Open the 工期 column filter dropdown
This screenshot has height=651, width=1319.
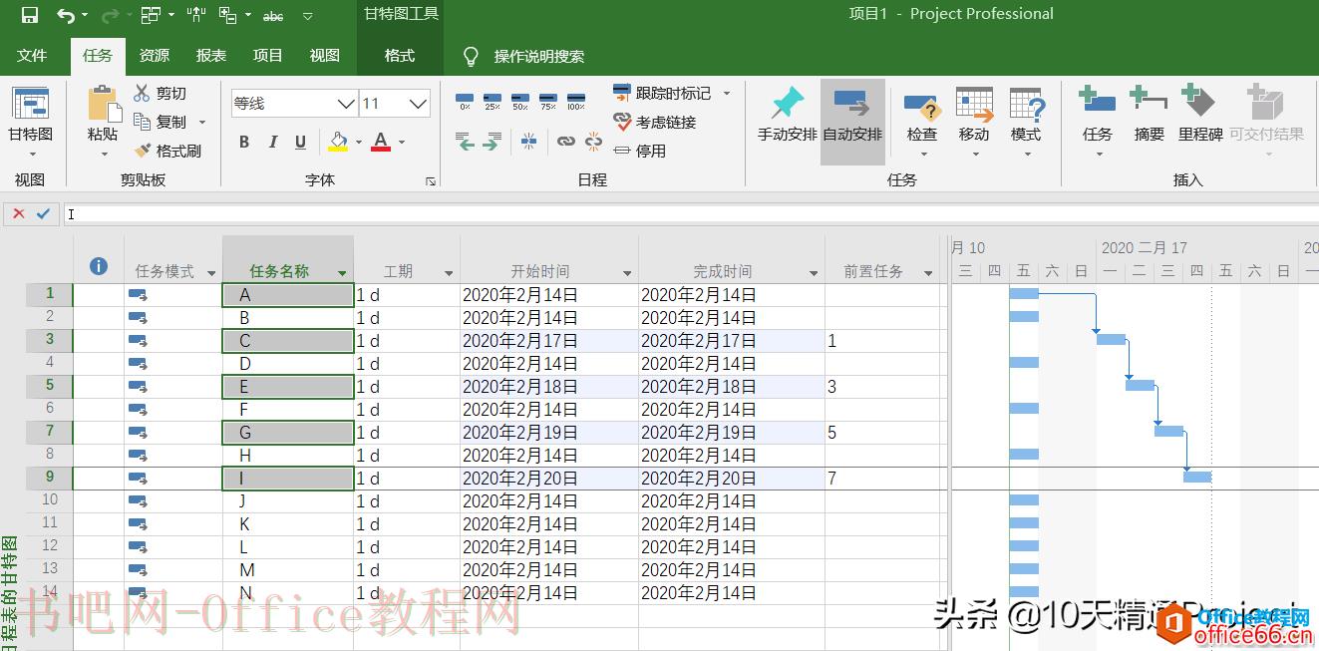click(x=449, y=272)
